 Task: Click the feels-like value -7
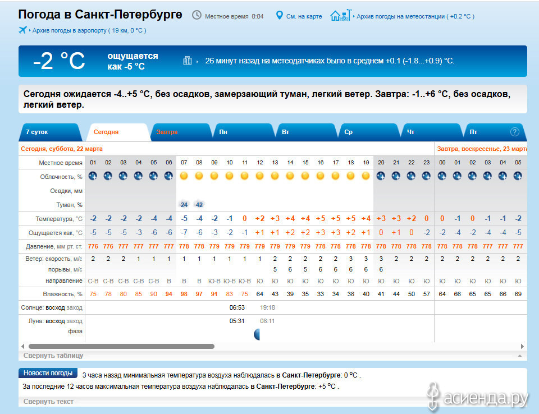coord(184,233)
